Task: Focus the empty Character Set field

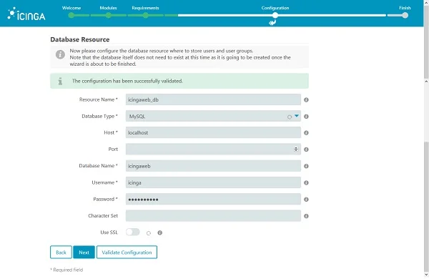Action: pos(213,216)
